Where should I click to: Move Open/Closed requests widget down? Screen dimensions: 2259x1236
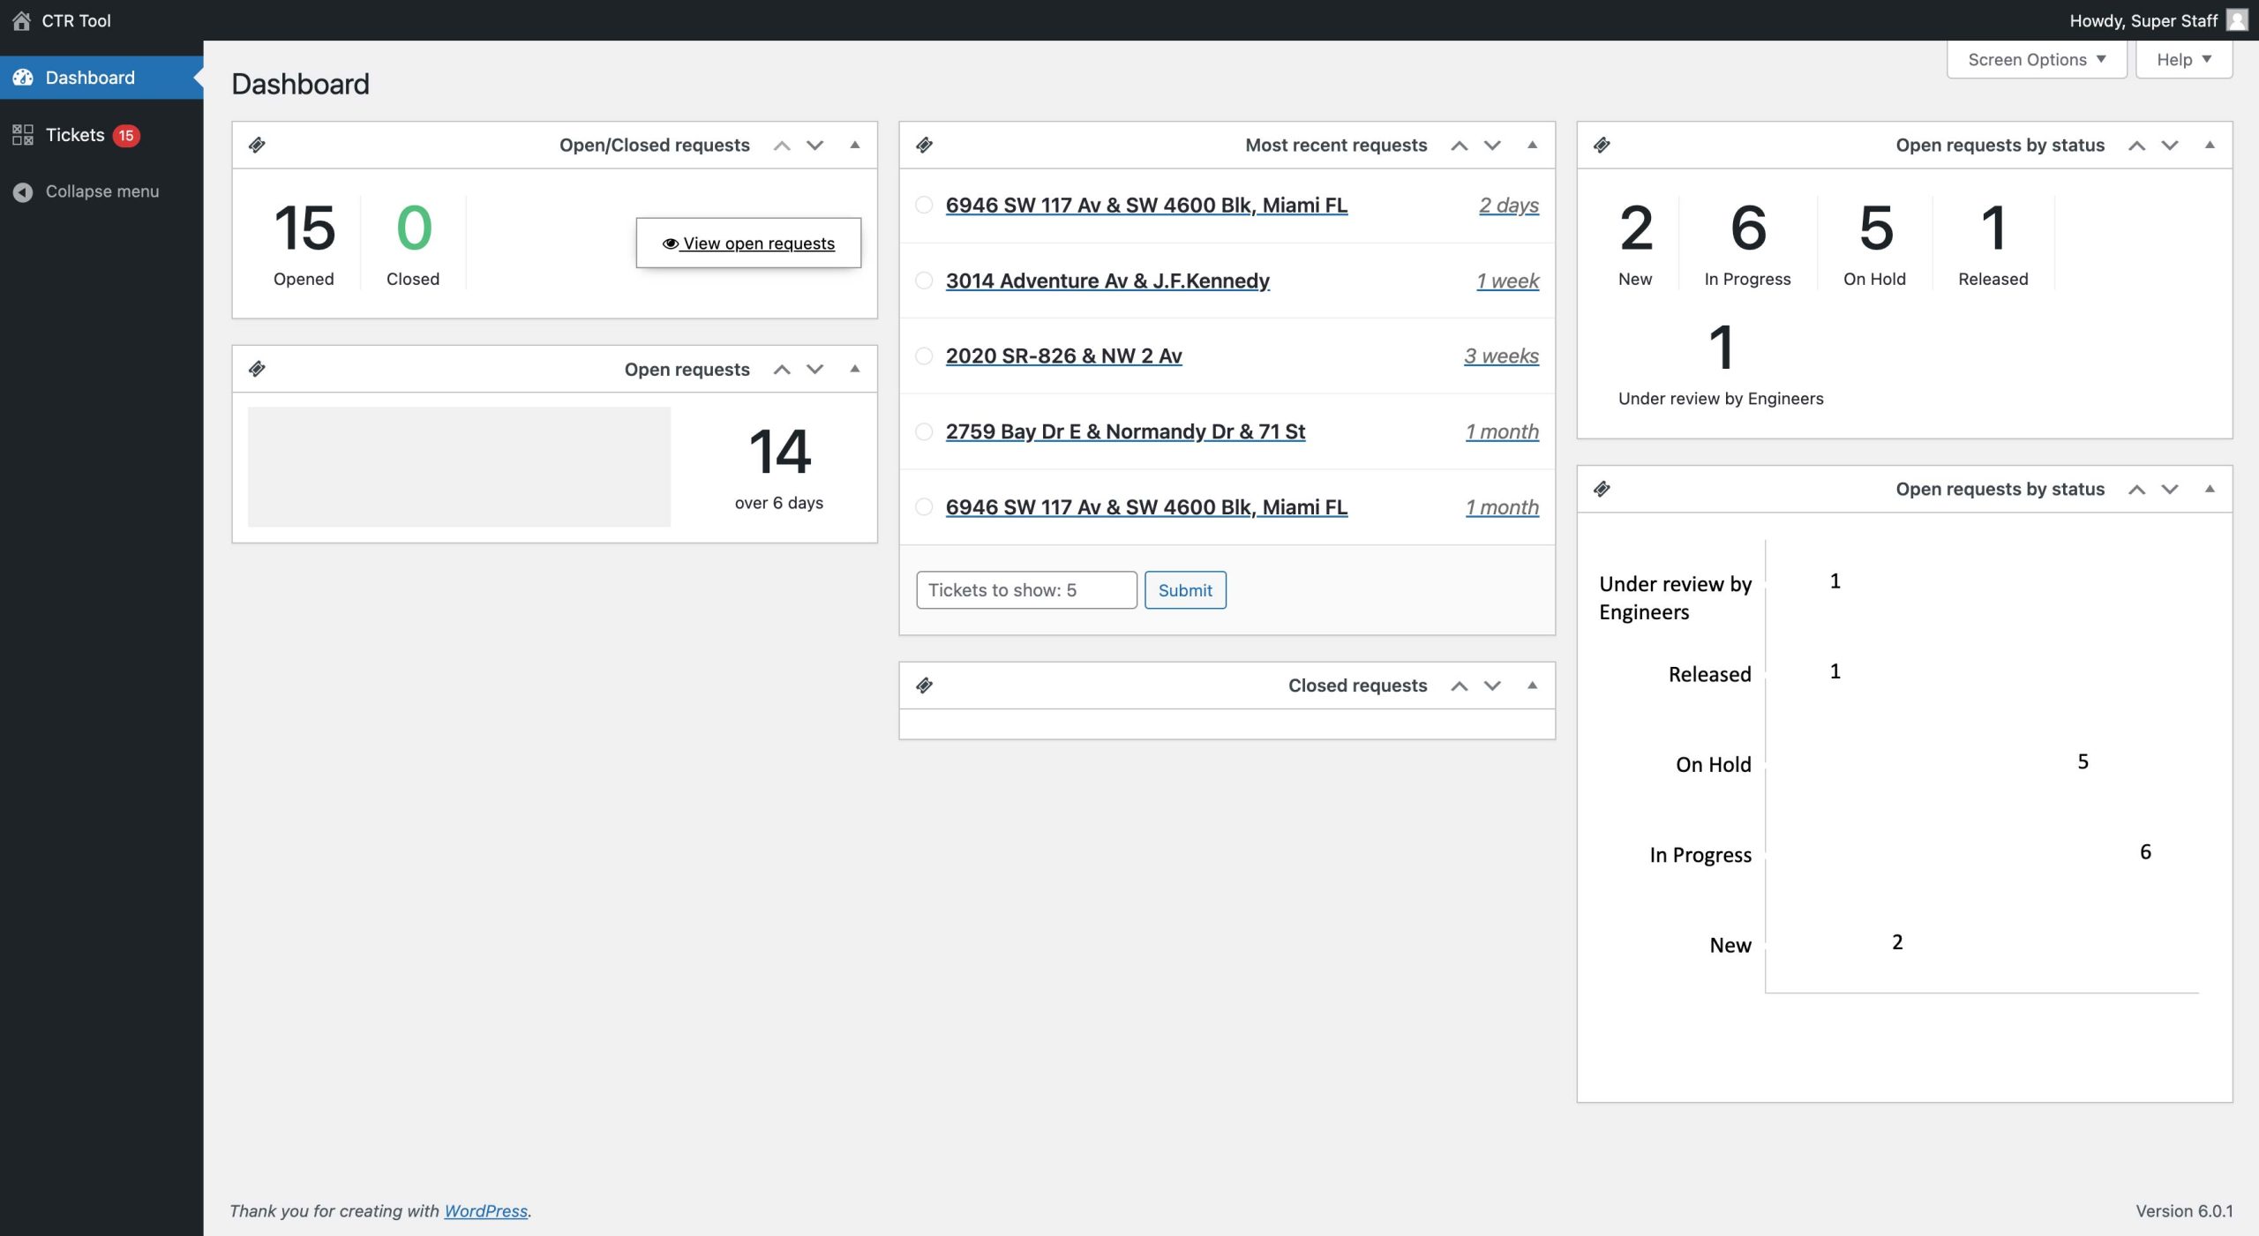[x=815, y=146]
